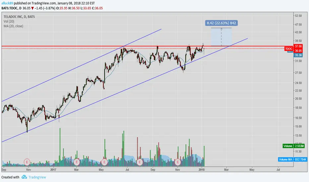
Task: Select the earnings E marker above Nov 2016
Action: [x=27, y=162]
